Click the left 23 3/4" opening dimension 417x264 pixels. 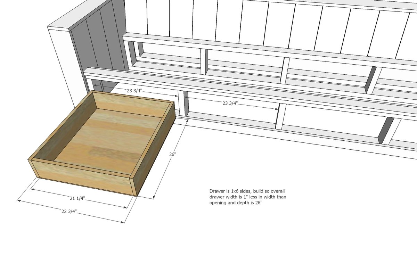[x=134, y=91]
